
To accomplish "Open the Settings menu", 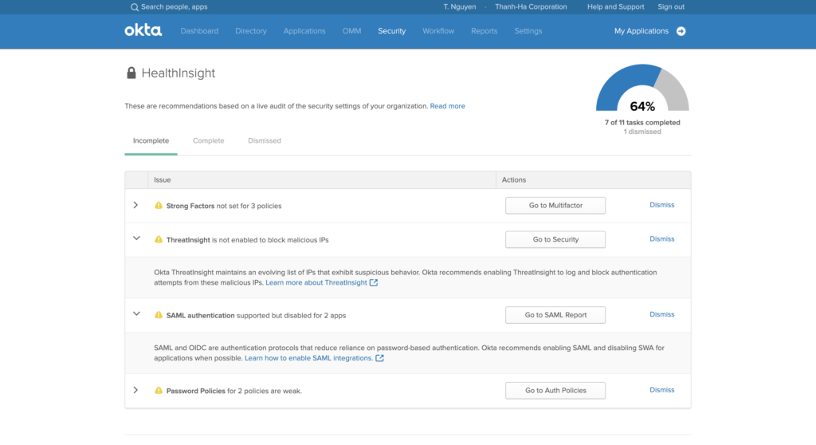I will (528, 31).
